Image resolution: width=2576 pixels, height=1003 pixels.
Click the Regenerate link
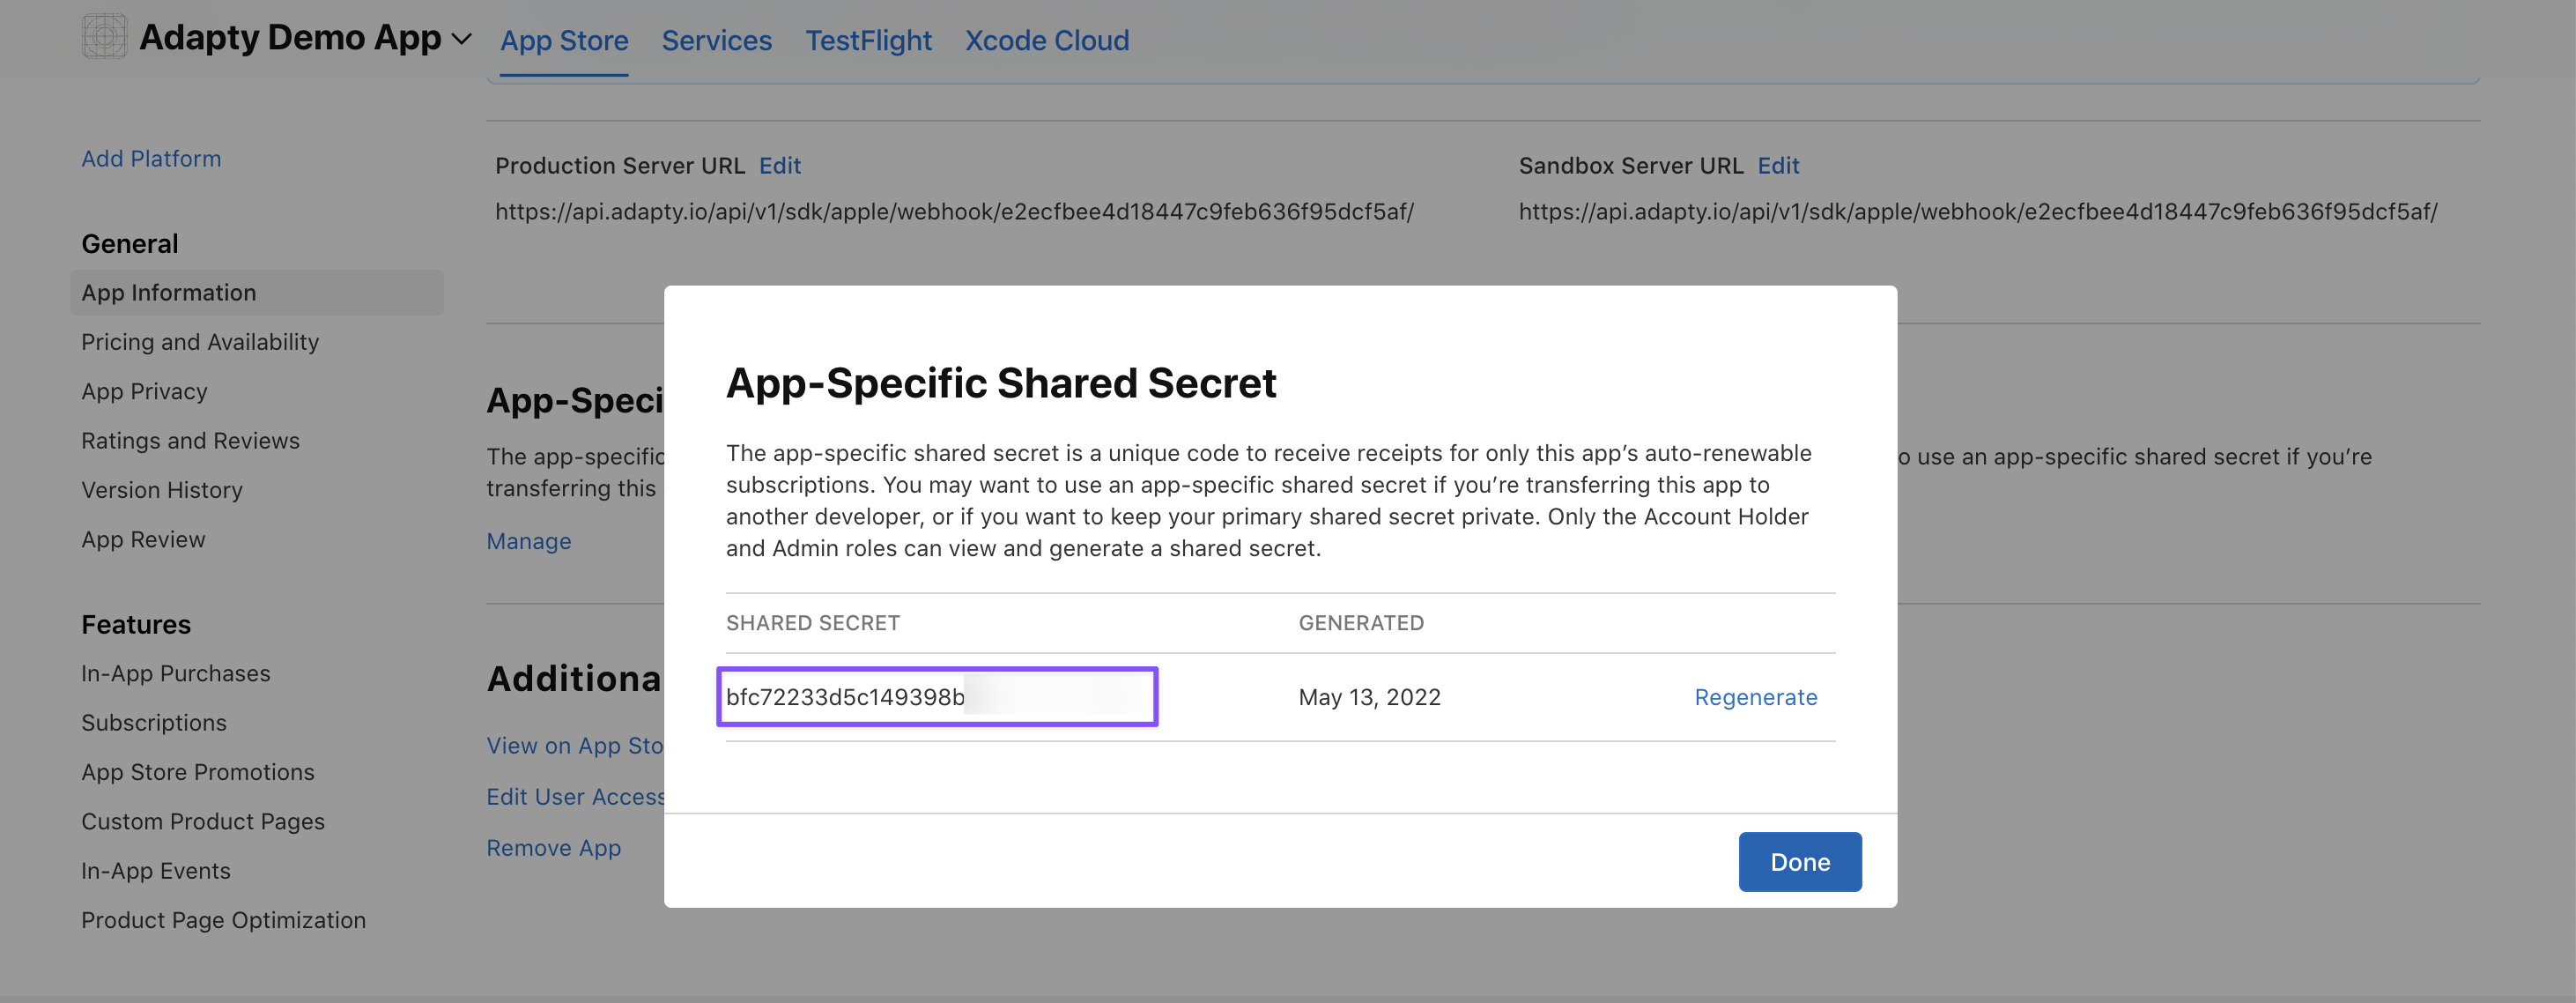tap(1755, 697)
